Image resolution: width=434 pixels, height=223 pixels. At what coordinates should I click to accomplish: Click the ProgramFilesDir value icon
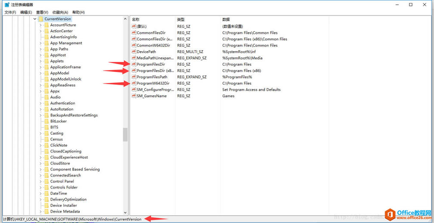pos(134,64)
